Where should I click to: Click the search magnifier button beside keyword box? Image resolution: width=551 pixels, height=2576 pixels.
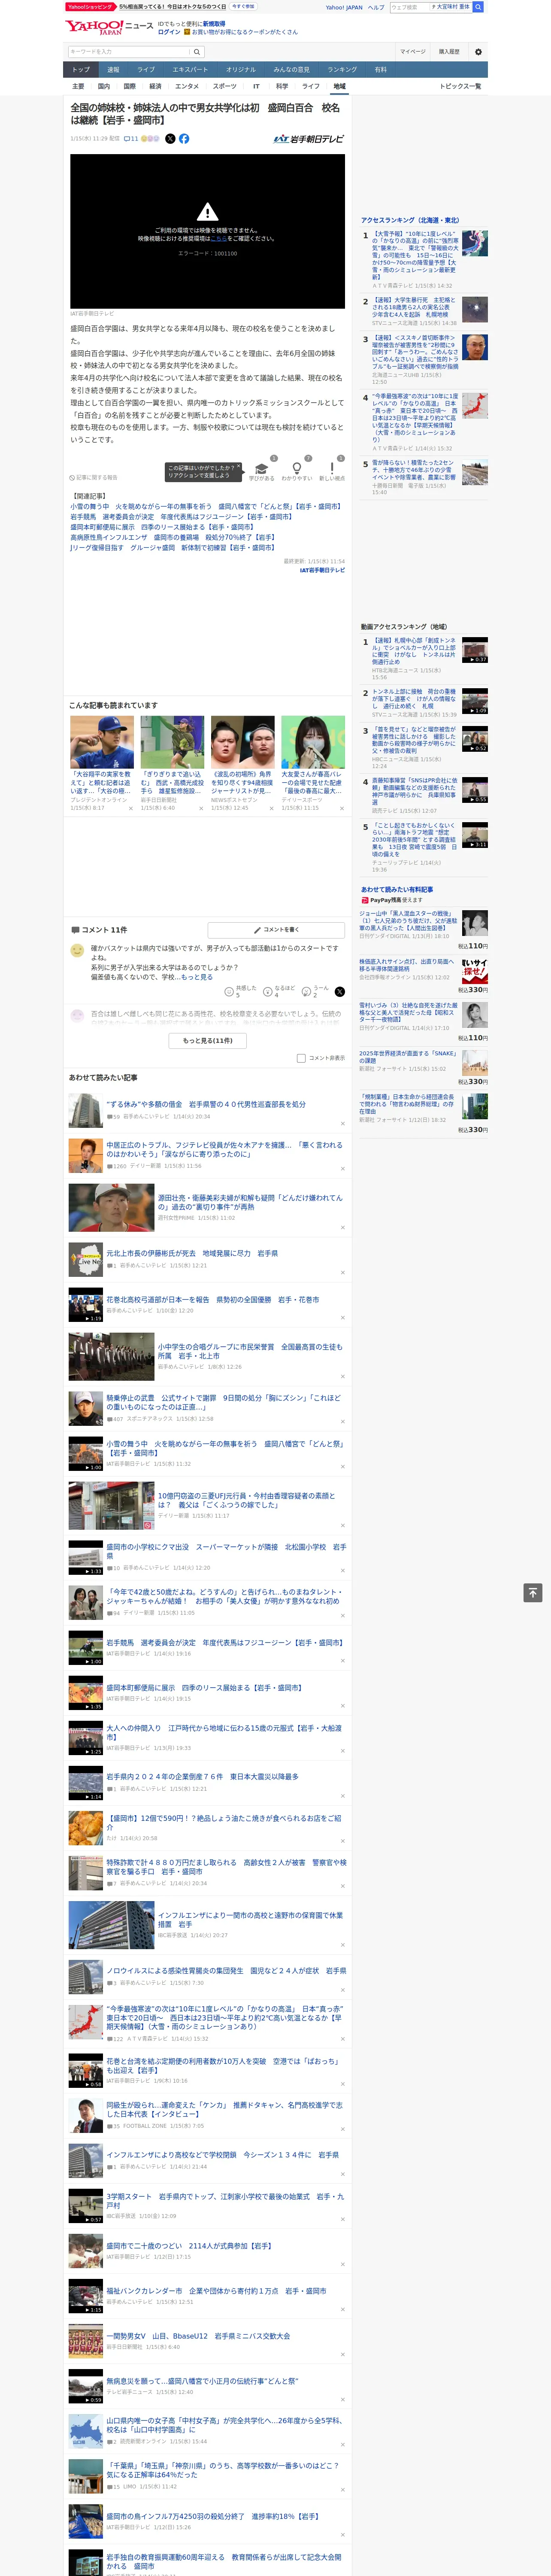[x=197, y=51]
